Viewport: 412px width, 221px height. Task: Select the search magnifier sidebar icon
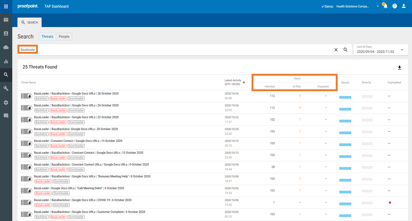click(6, 75)
